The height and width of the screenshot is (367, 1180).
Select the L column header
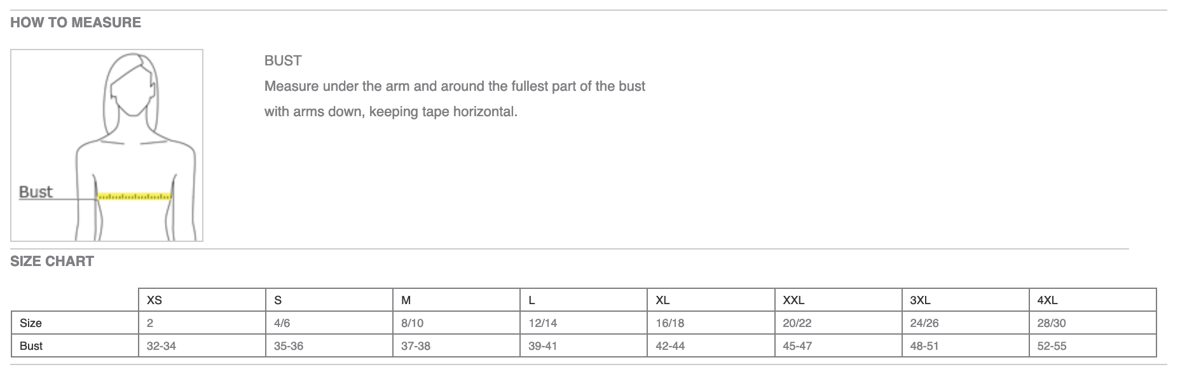(x=584, y=300)
